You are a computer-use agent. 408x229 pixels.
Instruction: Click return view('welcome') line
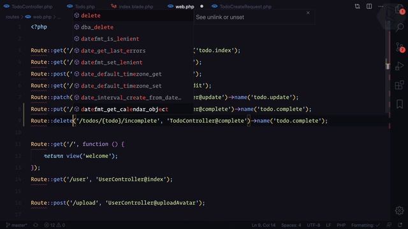[81, 156]
